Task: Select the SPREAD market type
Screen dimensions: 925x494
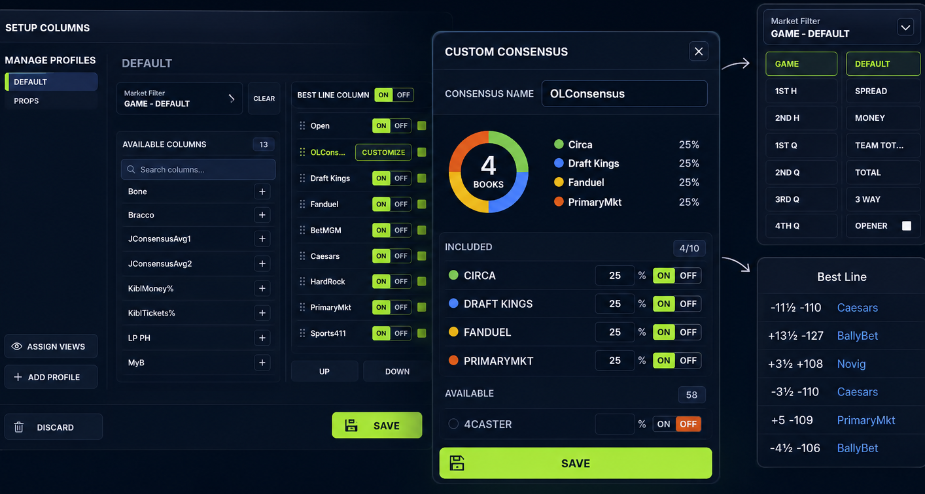Action: pos(883,91)
